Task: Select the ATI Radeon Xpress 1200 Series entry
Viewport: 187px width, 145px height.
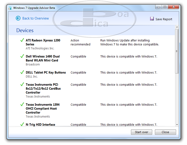Action: [43, 42]
